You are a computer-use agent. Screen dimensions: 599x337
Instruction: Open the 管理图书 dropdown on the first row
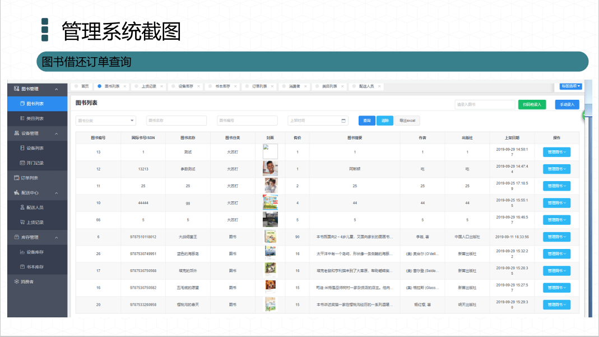556,151
